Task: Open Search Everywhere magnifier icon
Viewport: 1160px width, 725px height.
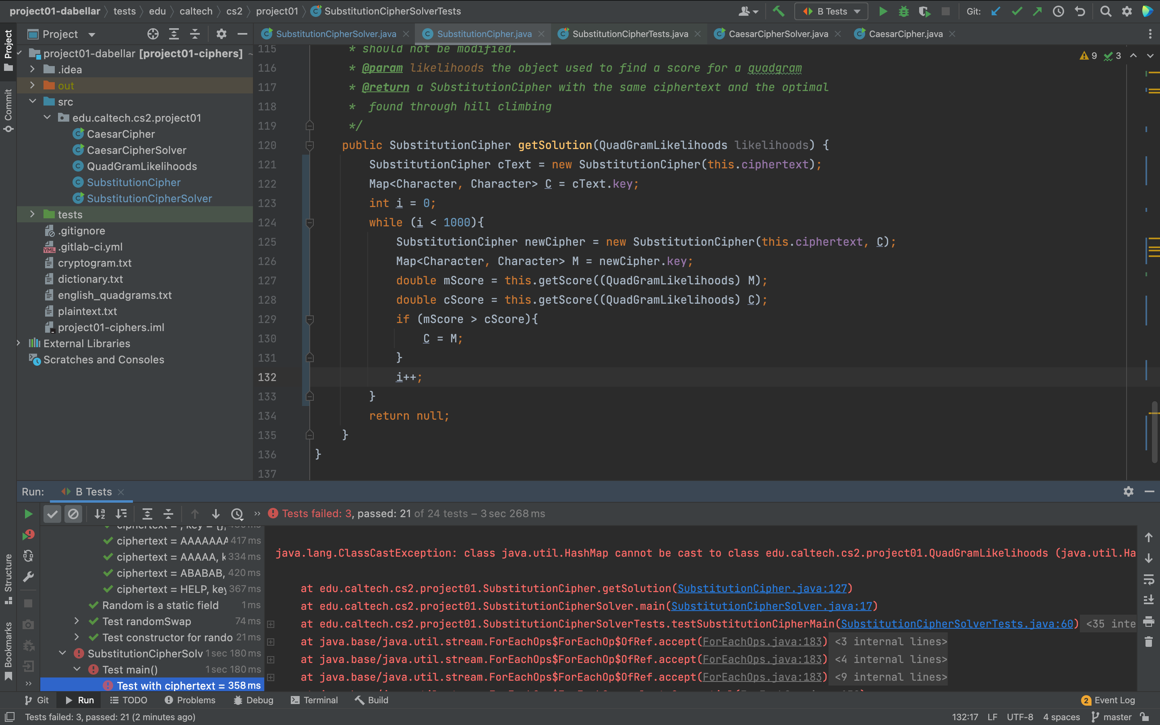Action: coord(1105,11)
